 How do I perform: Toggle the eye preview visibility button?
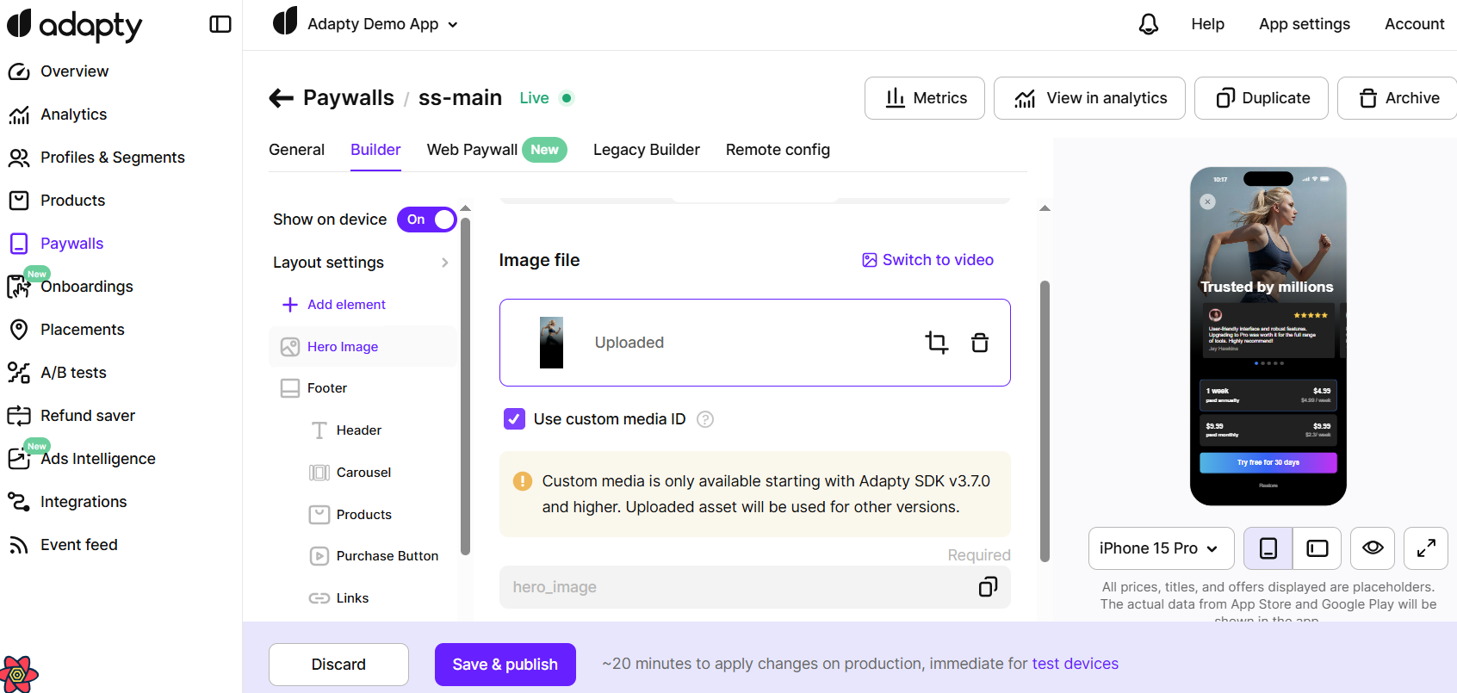tap(1372, 548)
